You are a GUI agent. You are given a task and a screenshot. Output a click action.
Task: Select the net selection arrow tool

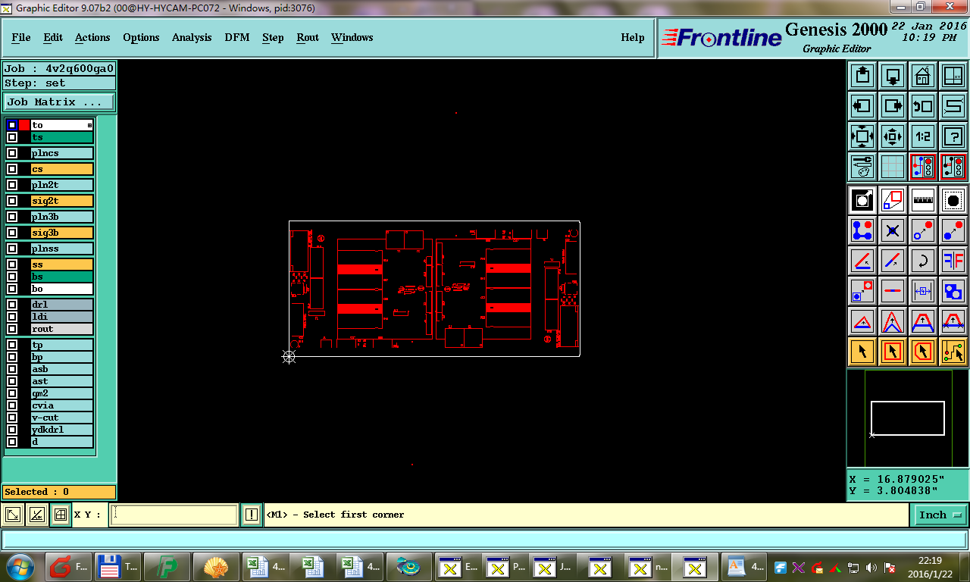coord(953,352)
